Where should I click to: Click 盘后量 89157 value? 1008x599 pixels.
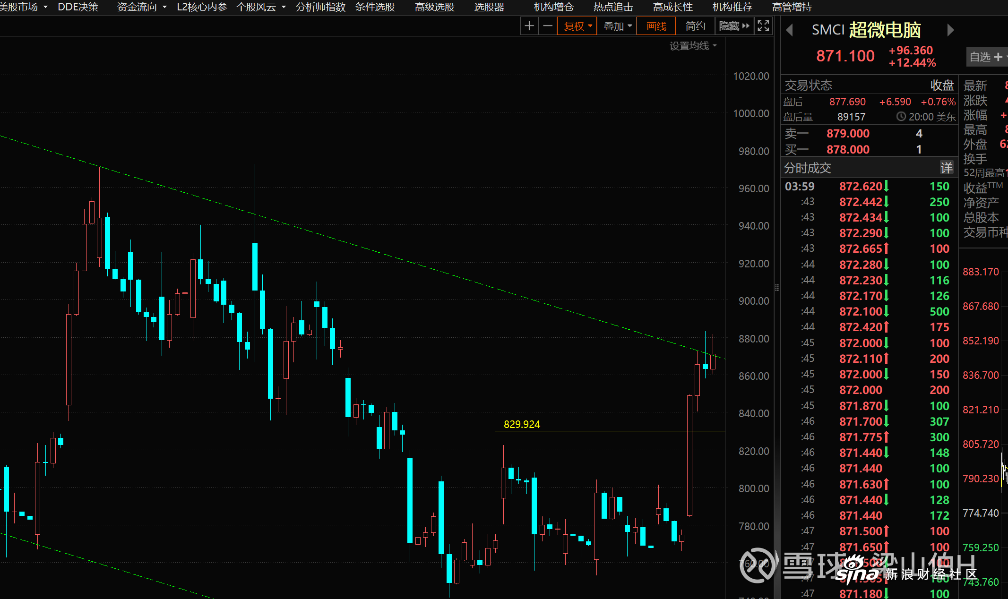click(851, 117)
